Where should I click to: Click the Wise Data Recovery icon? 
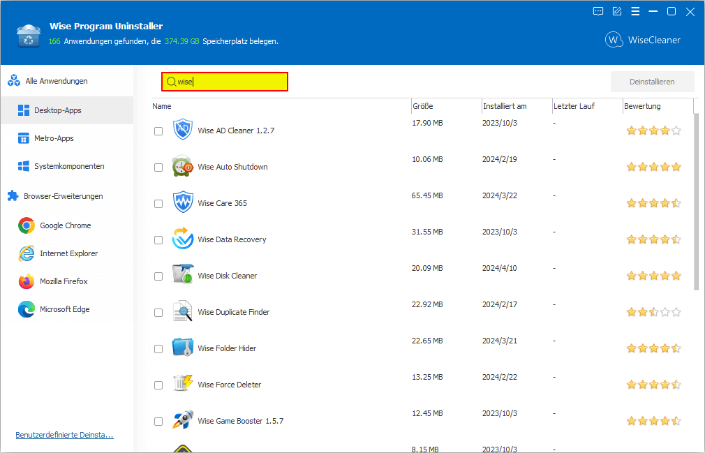(x=183, y=239)
